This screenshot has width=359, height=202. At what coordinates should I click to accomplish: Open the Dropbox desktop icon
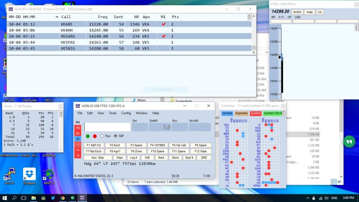[29, 176]
